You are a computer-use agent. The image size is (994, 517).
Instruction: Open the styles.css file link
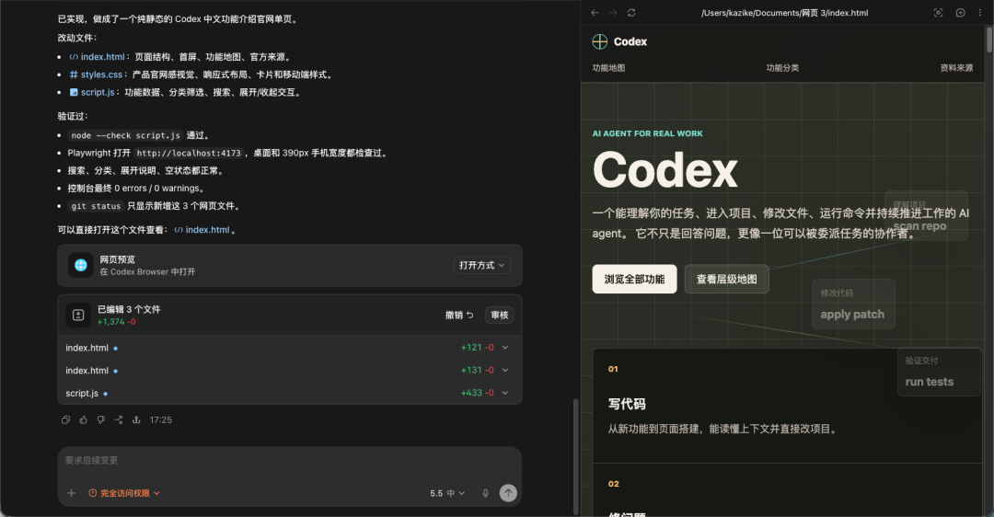(x=96, y=75)
